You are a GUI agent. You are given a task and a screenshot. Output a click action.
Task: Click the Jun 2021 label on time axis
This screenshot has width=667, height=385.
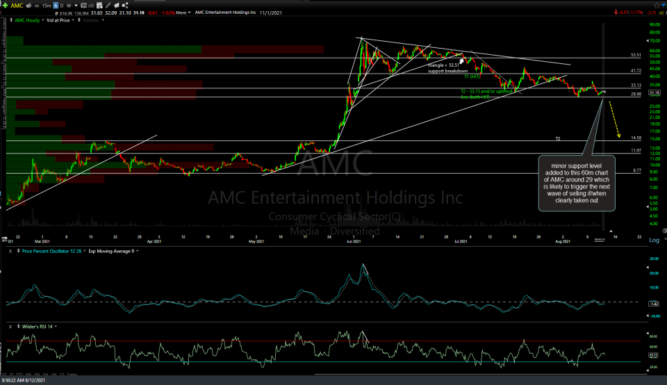point(354,241)
